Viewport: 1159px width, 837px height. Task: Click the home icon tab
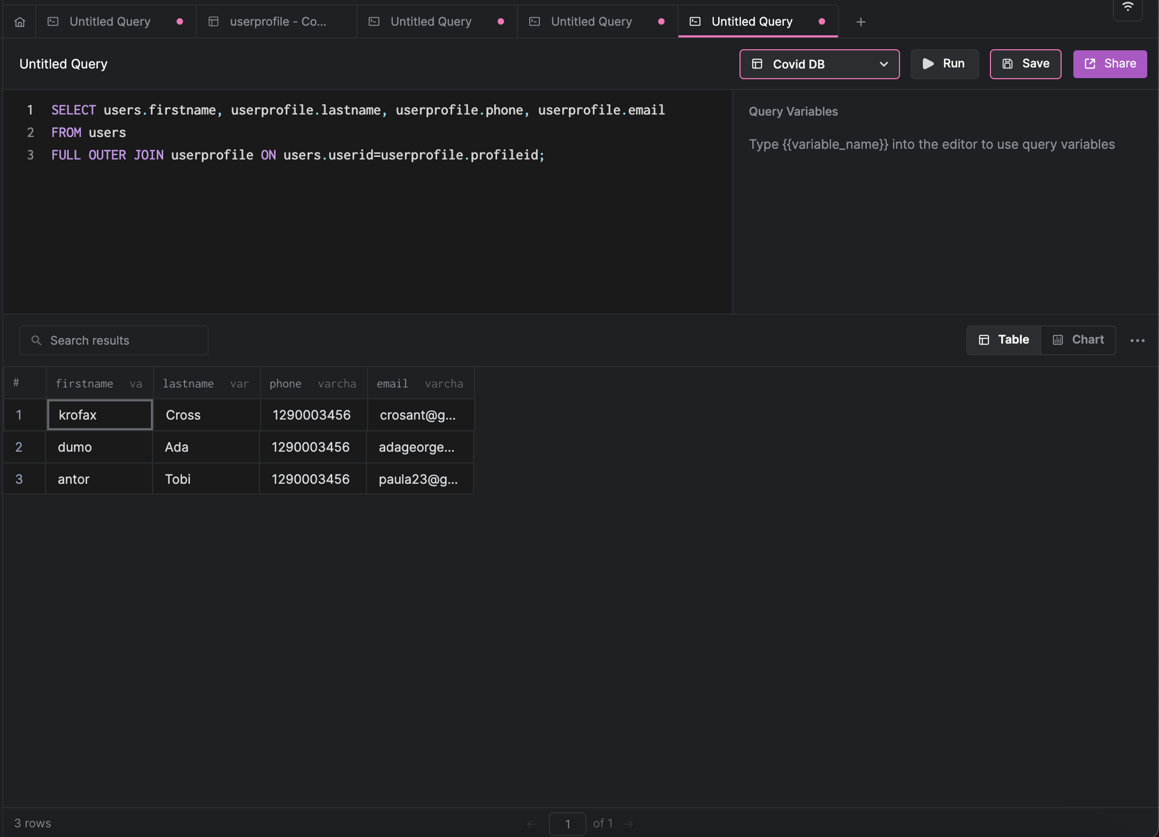tap(20, 22)
